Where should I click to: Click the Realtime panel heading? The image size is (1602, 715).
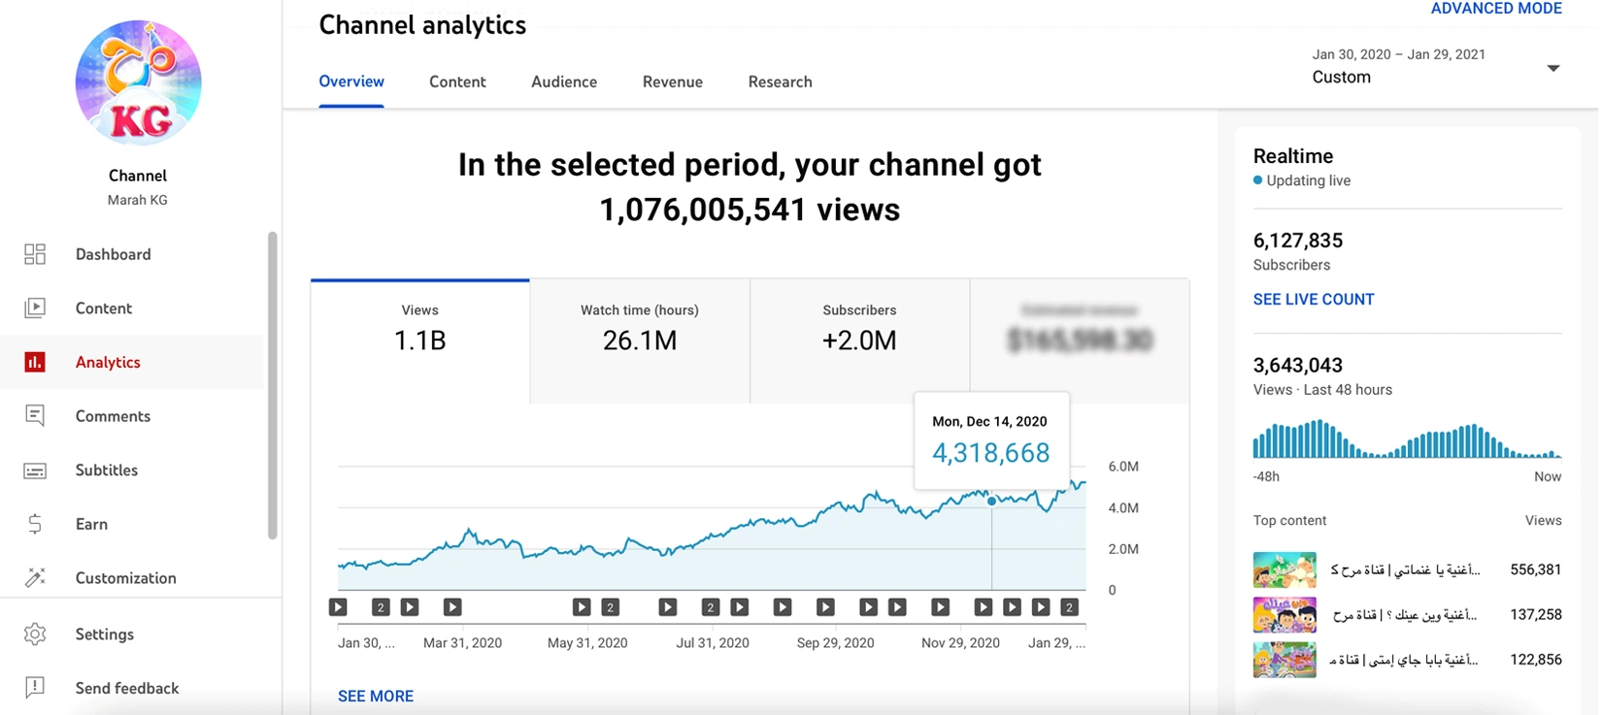point(1293,156)
